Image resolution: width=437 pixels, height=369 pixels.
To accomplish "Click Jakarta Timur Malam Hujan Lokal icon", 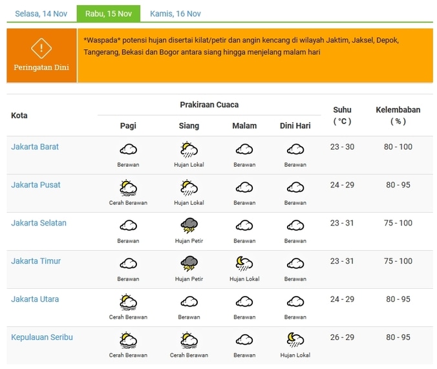I will (244, 264).
